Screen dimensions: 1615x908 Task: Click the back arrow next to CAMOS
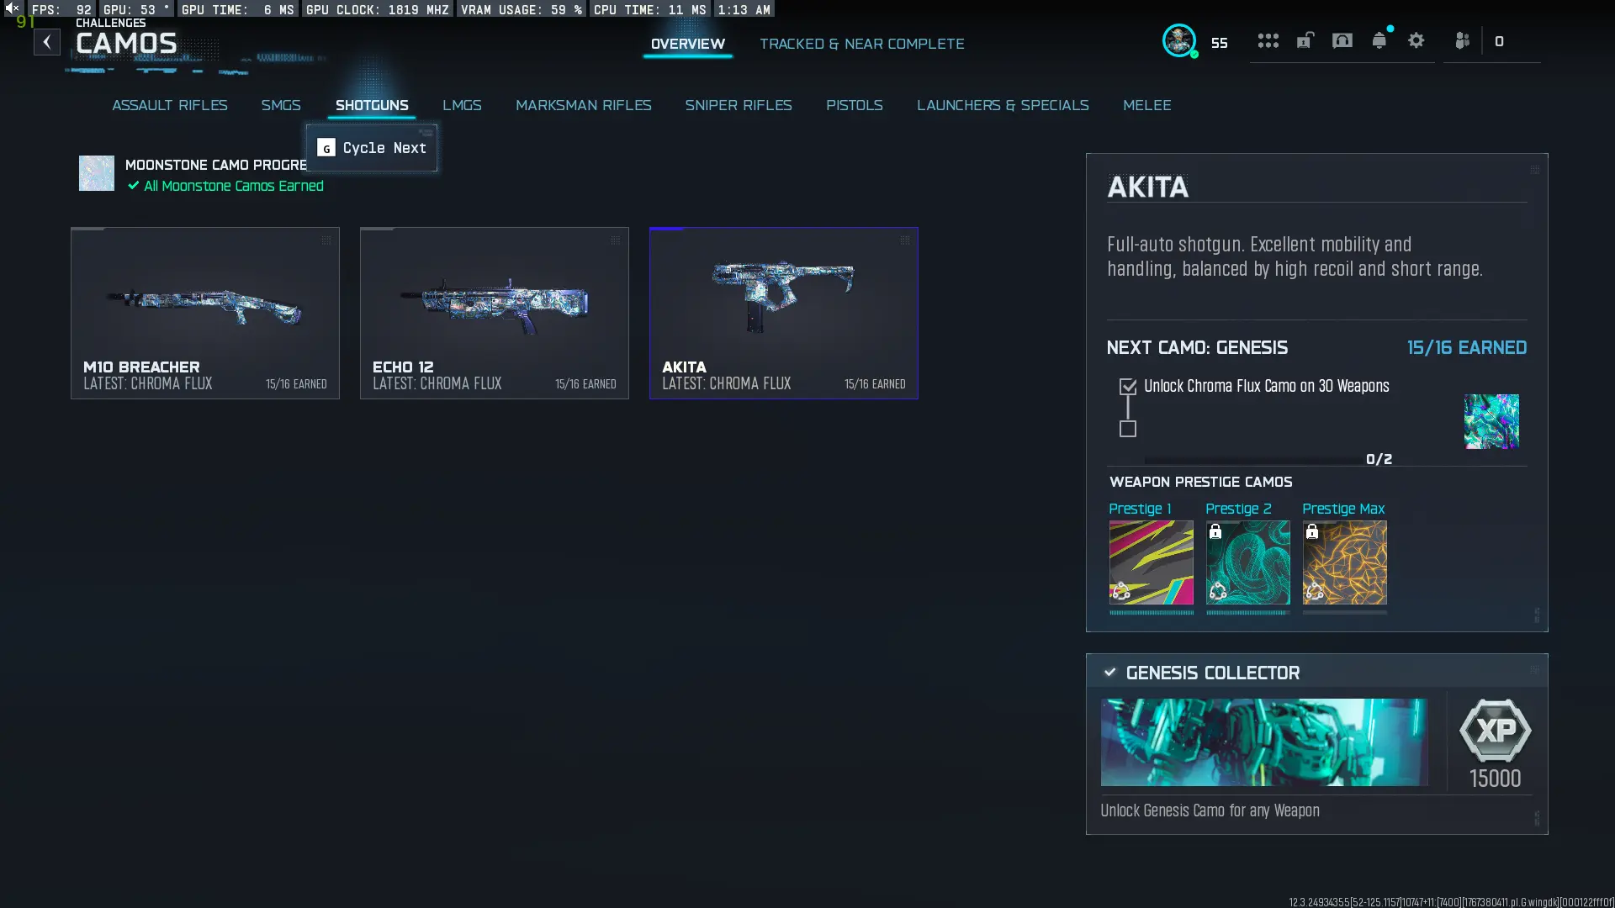pyautogui.click(x=47, y=42)
